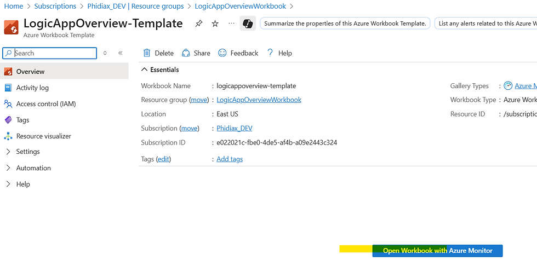Click the Tags purple tag icon
The image size is (537, 266).
pos(8,120)
